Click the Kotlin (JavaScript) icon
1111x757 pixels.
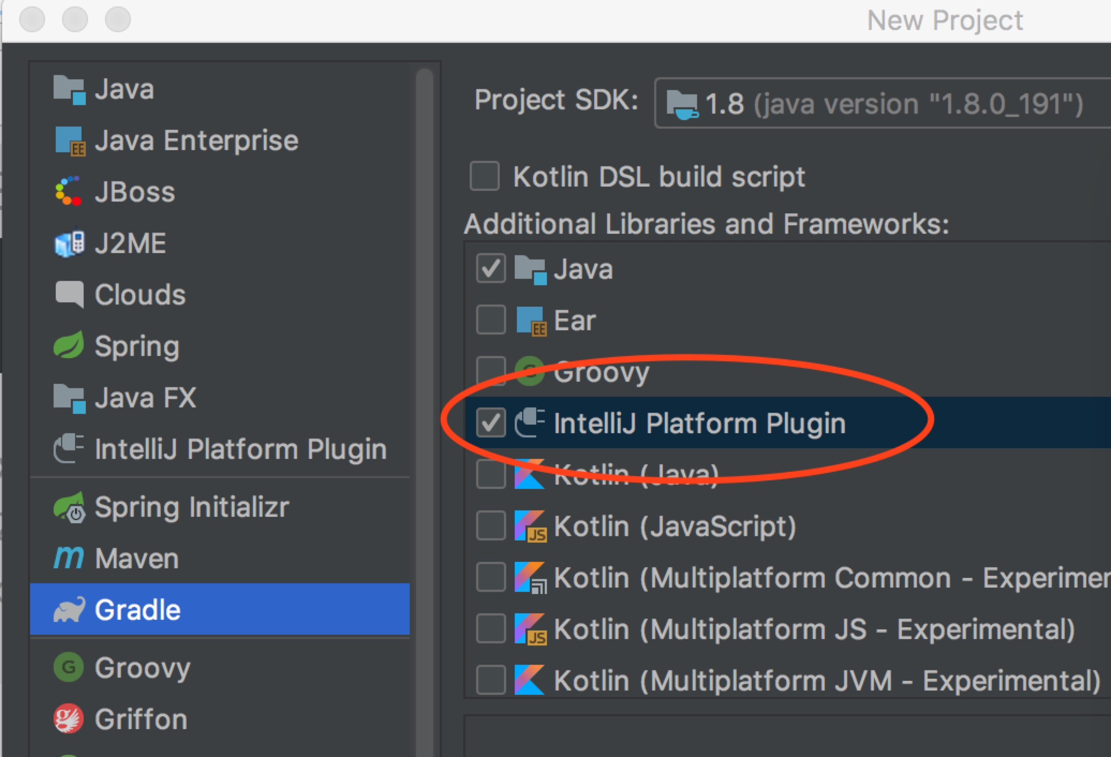[x=530, y=525]
